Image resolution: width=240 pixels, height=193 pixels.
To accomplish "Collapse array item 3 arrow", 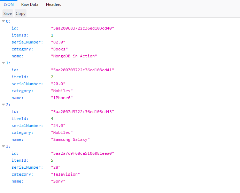I will [3, 146].
